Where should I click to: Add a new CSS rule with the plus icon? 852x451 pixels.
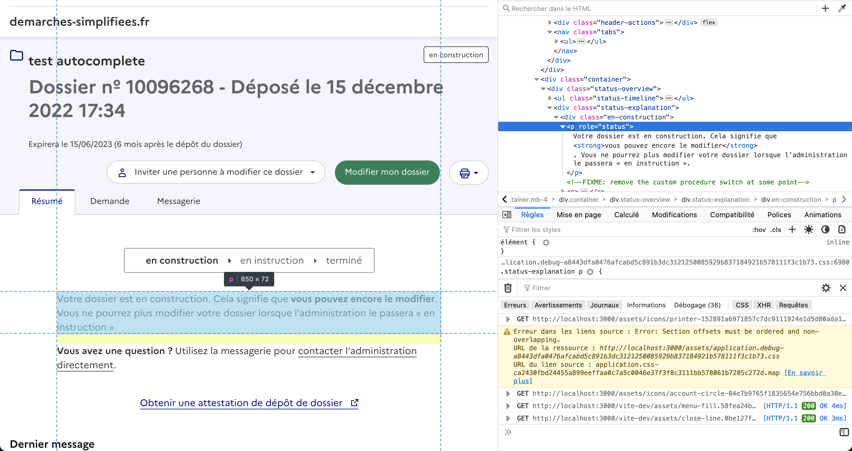pyautogui.click(x=792, y=229)
